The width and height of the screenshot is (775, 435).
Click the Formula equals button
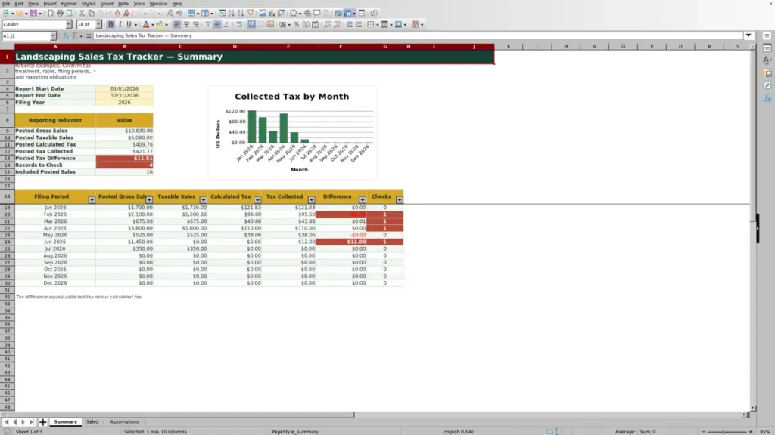89,36
